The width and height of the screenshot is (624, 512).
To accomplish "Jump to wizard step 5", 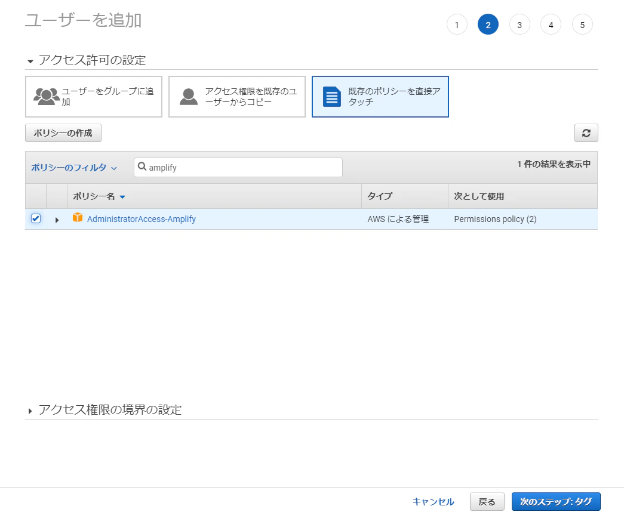I will [x=582, y=24].
